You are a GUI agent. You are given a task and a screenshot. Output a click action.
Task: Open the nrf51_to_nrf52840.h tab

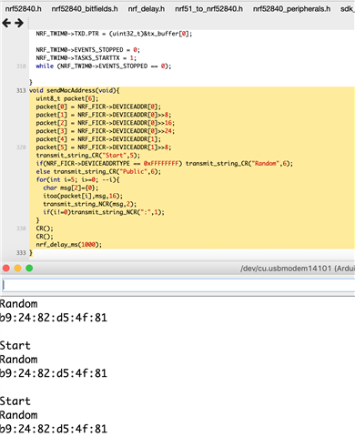coord(208,9)
